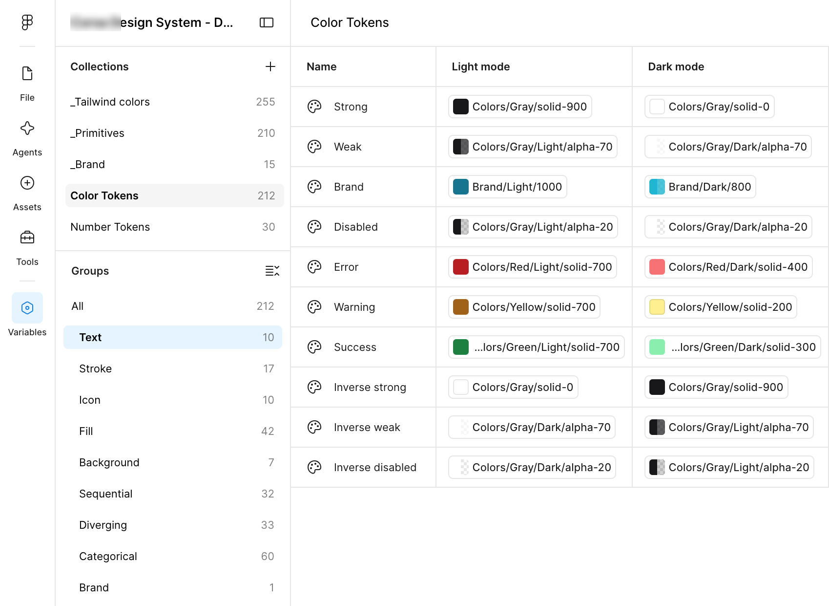Select the Variables sidebar icon

tap(27, 308)
